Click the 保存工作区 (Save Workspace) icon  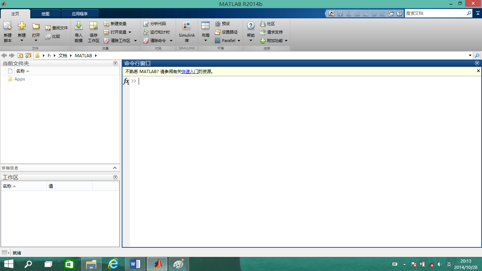94,26
